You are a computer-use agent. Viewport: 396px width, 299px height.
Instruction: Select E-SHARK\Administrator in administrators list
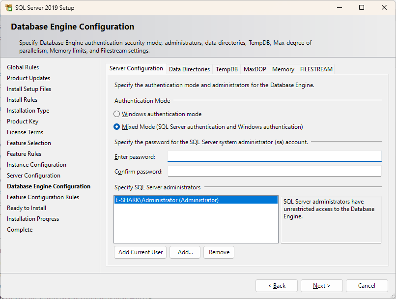(196, 200)
